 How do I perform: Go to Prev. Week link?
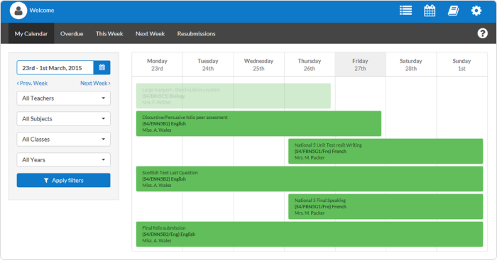pyautogui.click(x=32, y=83)
